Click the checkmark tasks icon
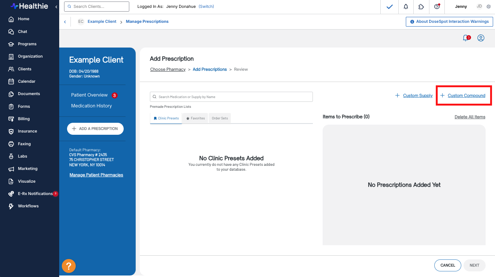Image resolution: width=495 pixels, height=277 pixels. pyautogui.click(x=390, y=7)
